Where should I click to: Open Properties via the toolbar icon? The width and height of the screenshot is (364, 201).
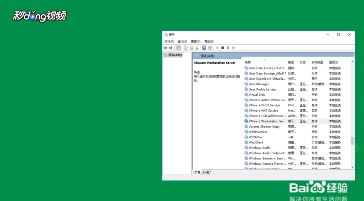[x=185, y=48]
